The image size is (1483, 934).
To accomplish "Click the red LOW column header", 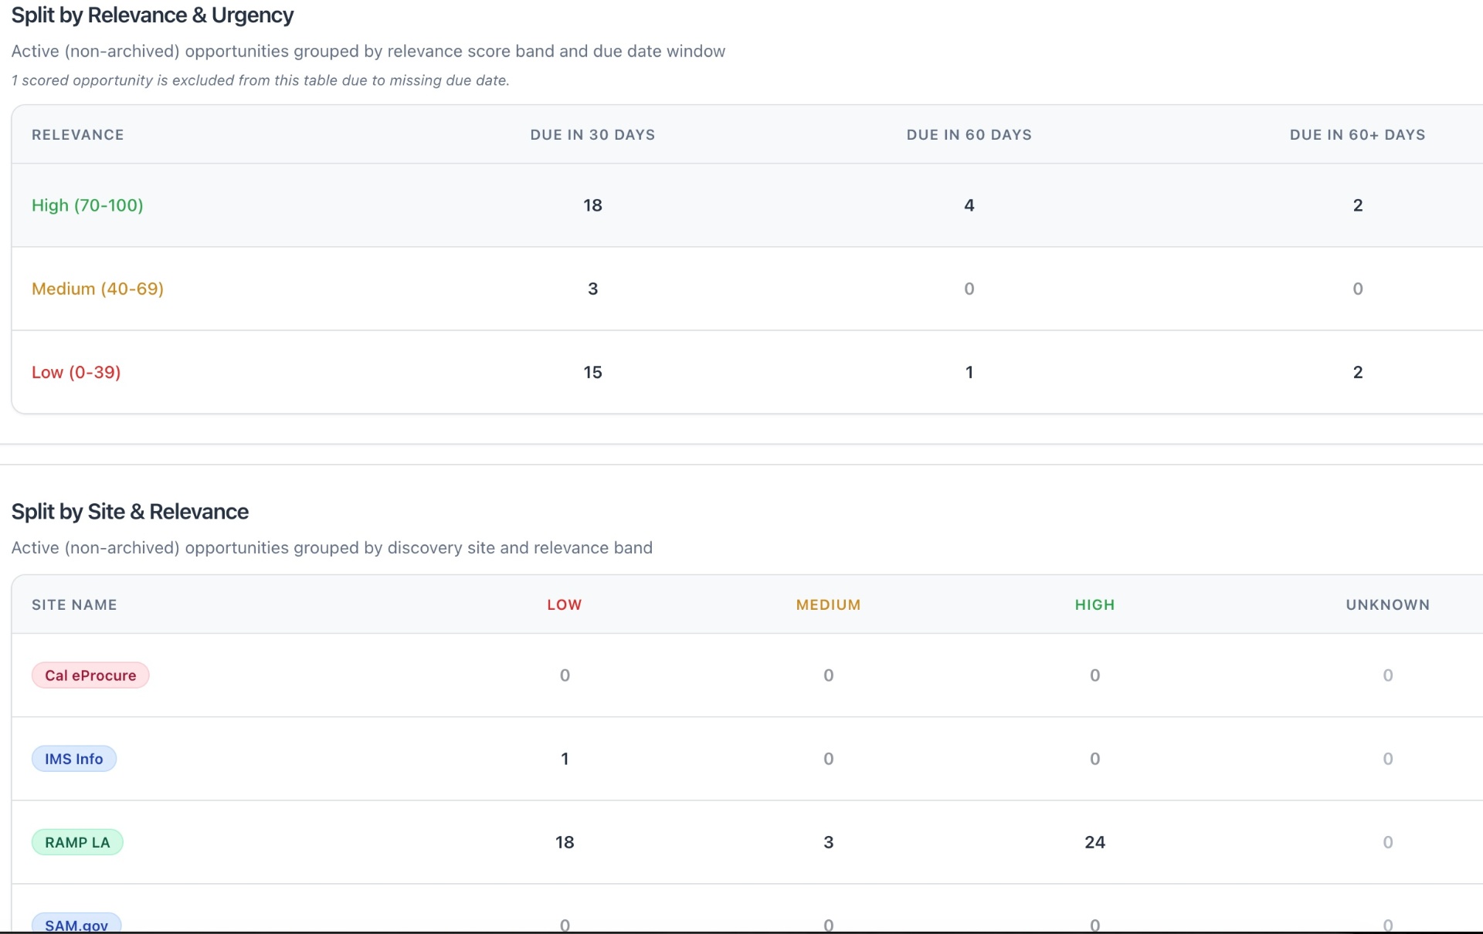I will pyautogui.click(x=565, y=604).
